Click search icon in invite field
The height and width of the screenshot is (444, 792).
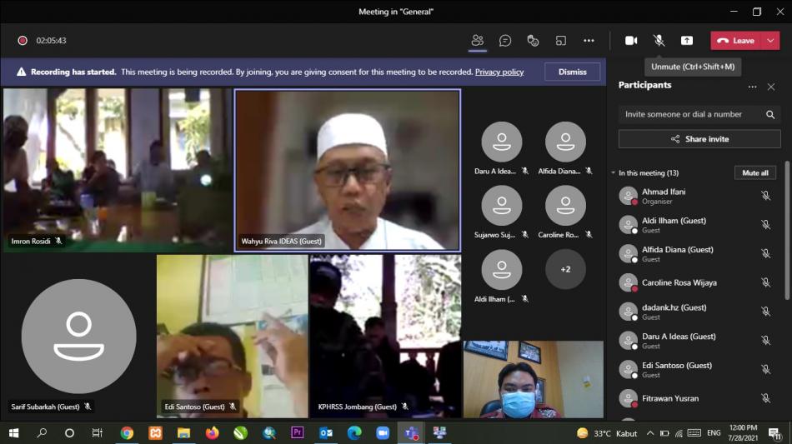coord(770,114)
